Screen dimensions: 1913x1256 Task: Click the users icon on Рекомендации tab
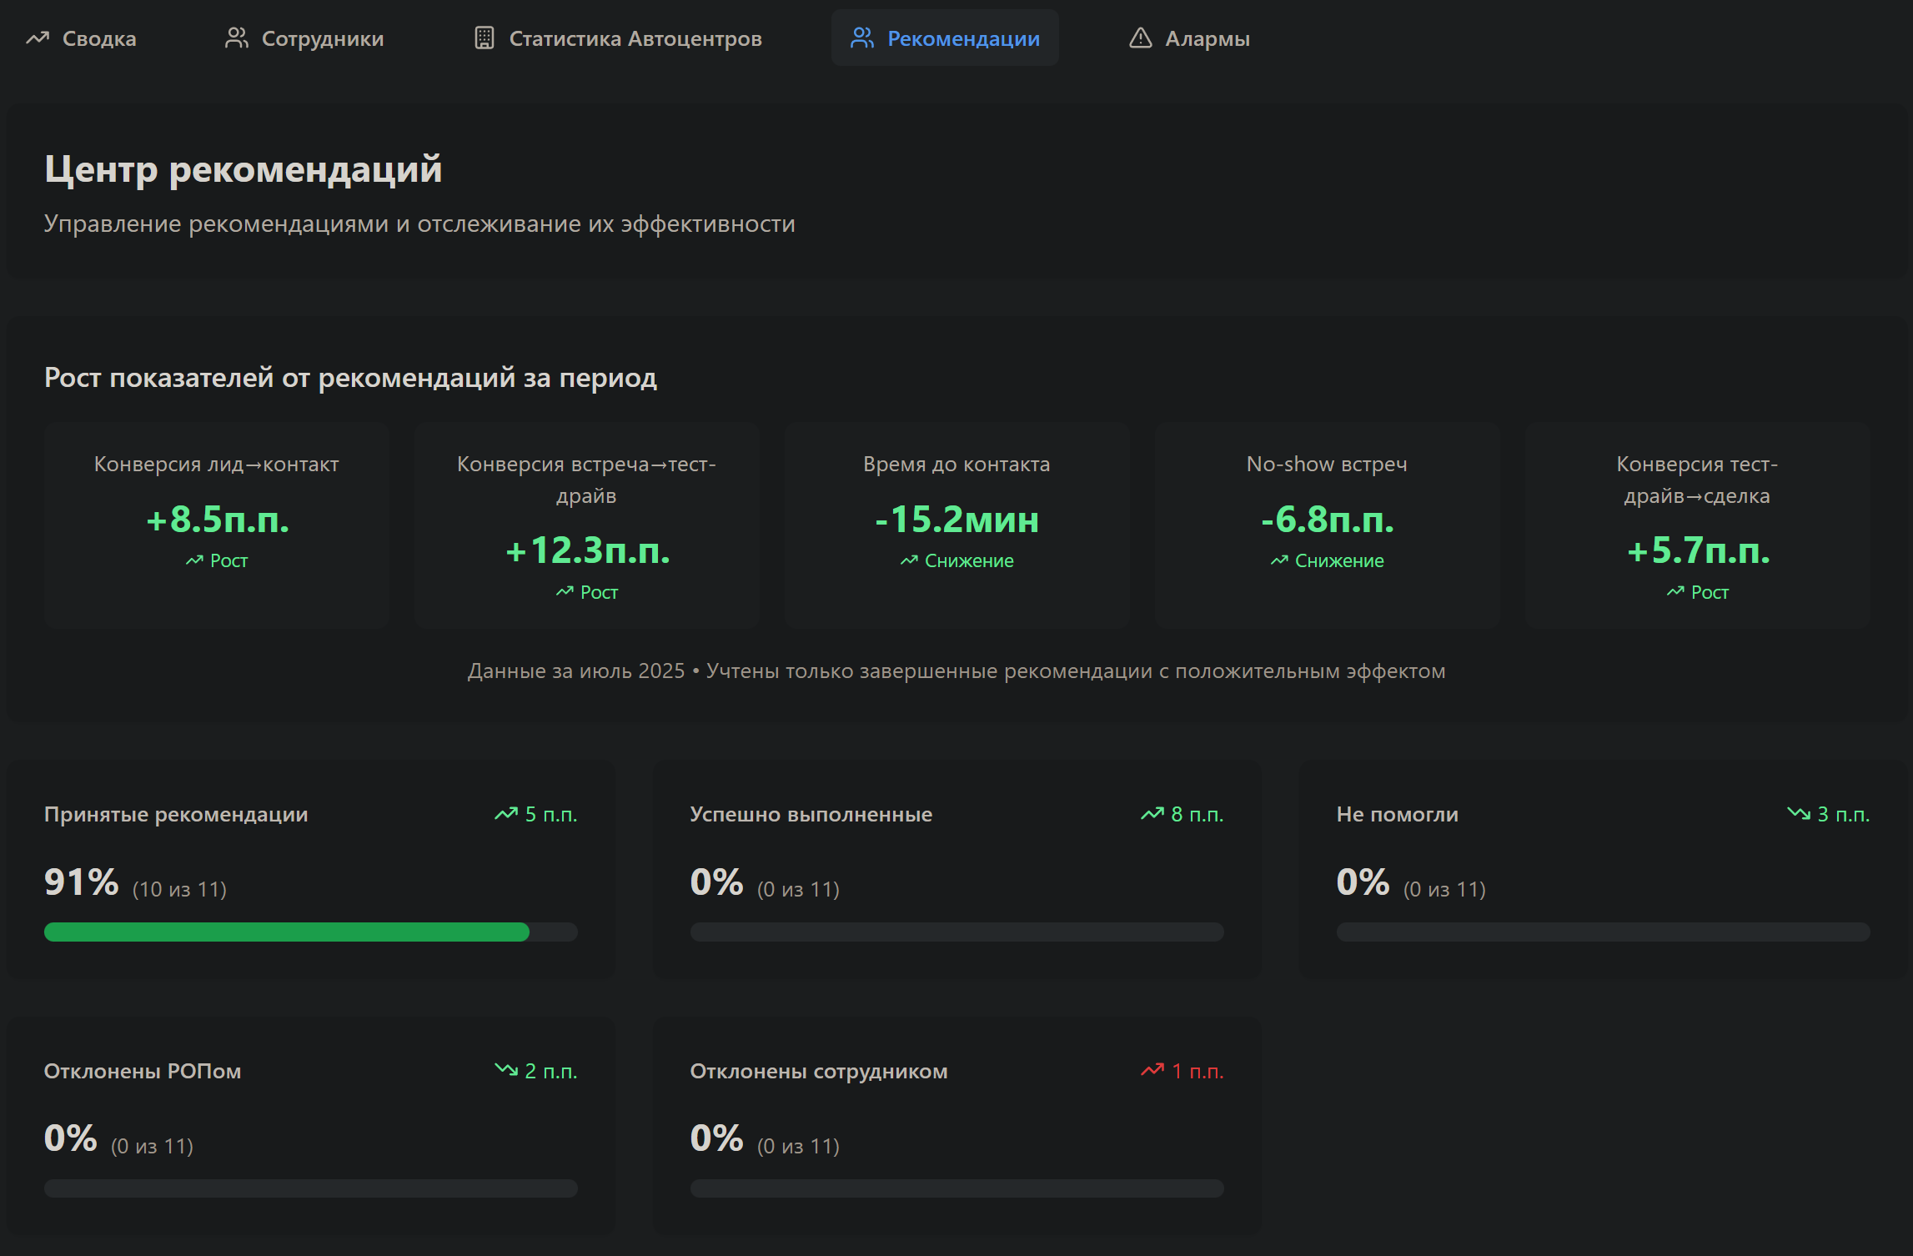[x=861, y=38]
